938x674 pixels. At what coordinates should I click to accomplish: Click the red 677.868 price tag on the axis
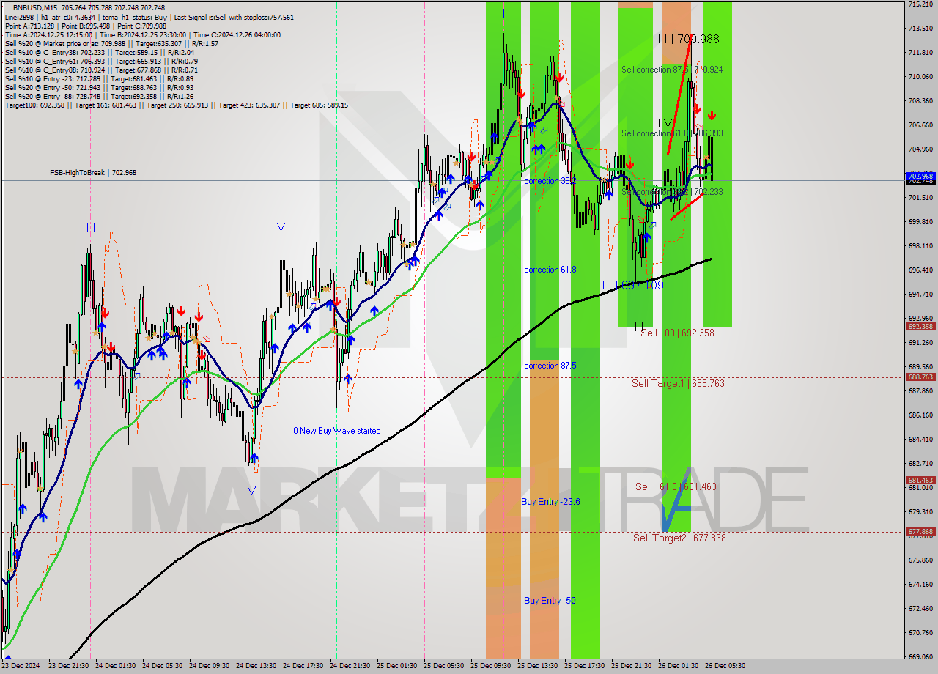click(x=921, y=532)
